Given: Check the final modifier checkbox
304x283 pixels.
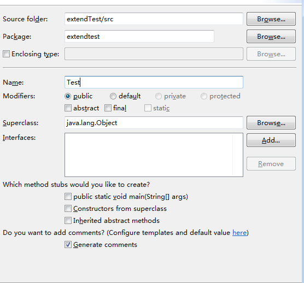Looking at the screenshot, I should point(108,108).
